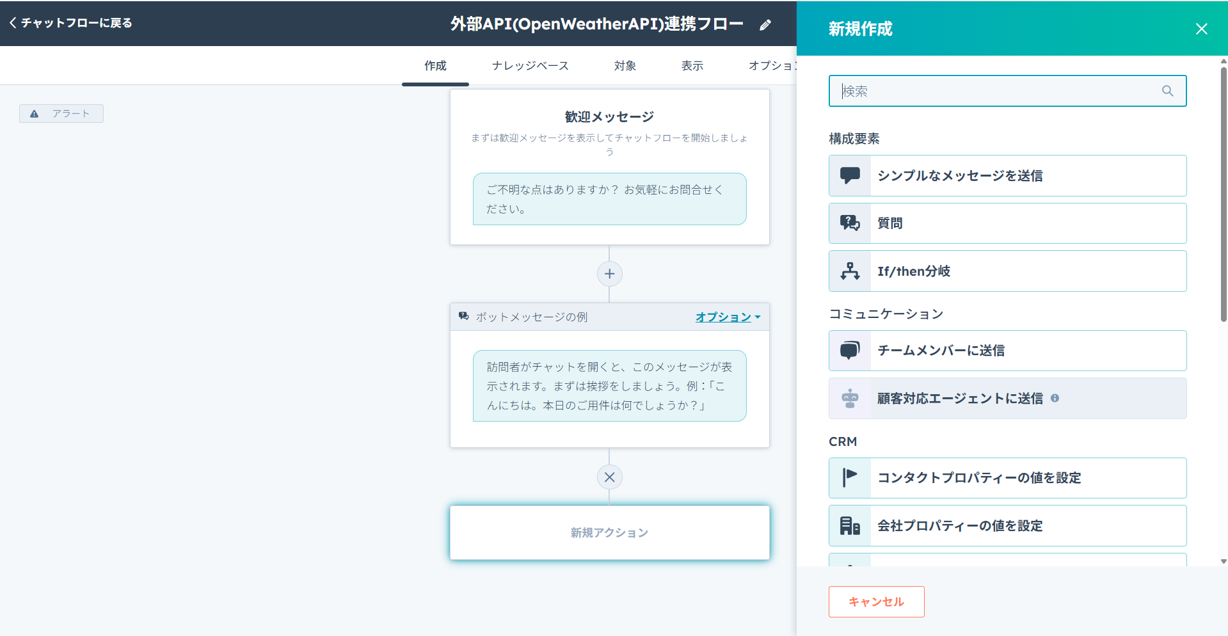
Task: Select the If/then分岐 branch icon
Action: [850, 271]
